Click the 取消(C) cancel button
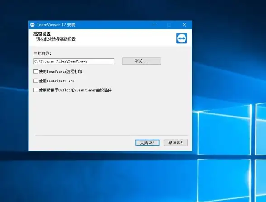This screenshot has height=202, width=266. (176, 142)
